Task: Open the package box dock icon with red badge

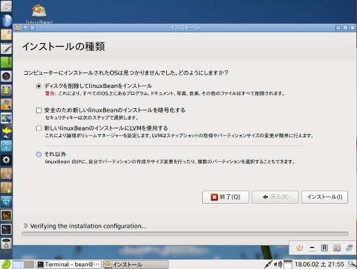Action: [6, 174]
